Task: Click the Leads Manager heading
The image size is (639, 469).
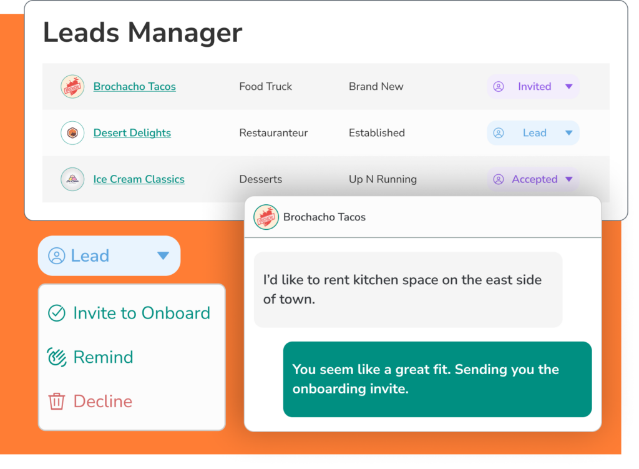Action: pyautogui.click(x=143, y=32)
